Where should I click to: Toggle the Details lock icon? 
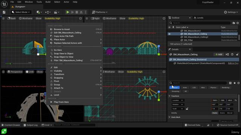(x=237, y=54)
